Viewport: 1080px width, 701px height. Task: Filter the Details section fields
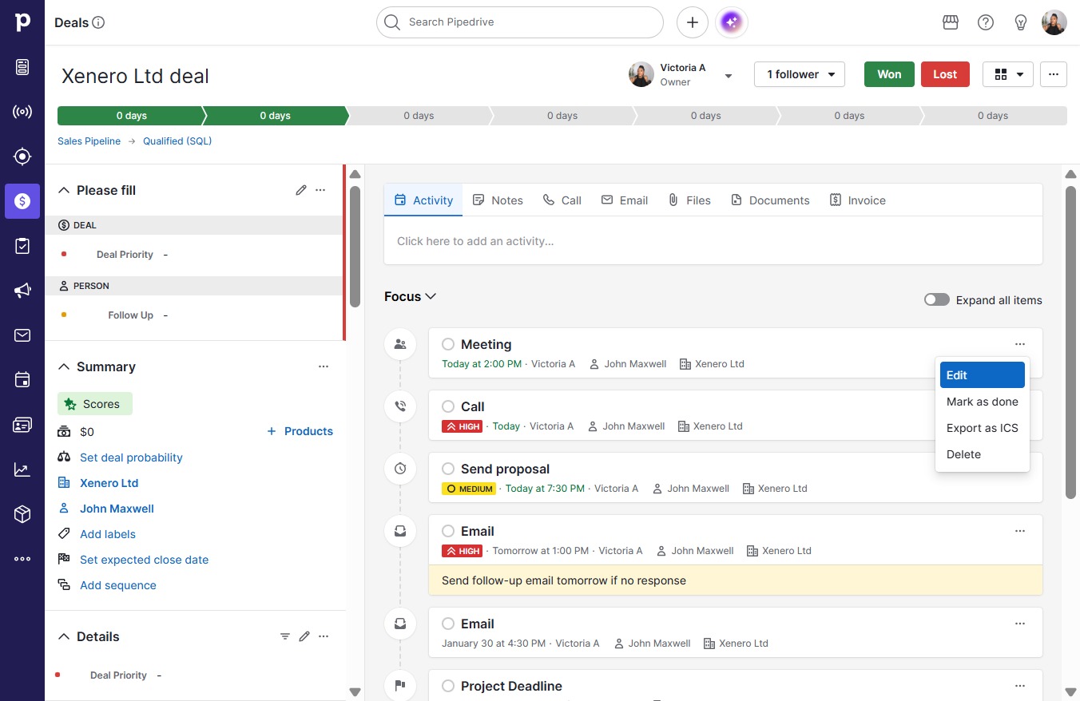[x=285, y=636]
